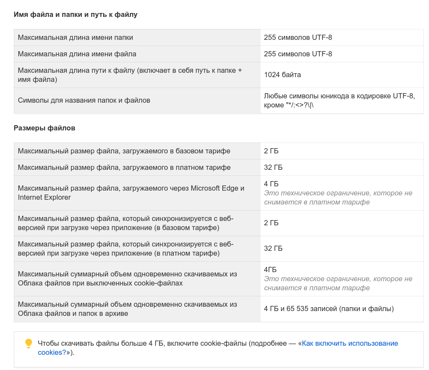The height and width of the screenshot is (370, 429).
Task: Click the disabled cookie-files download limit label
Action: point(127,279)
